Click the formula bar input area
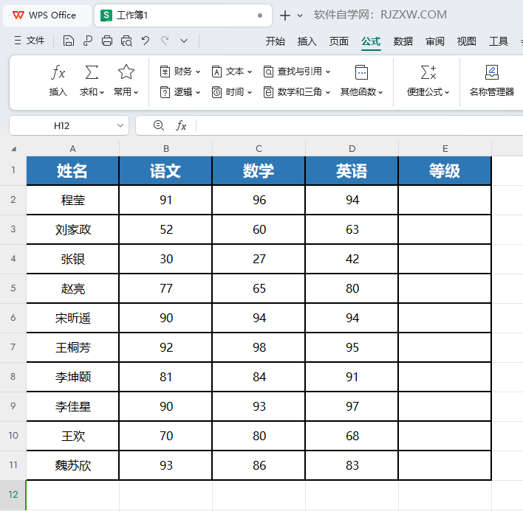Viewport: 523px width, 511px height. pos(360,125)
